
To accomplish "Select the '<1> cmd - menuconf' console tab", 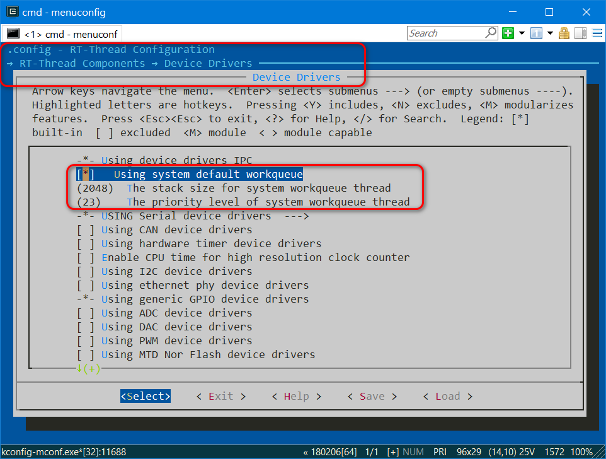I will coord(62,34).
